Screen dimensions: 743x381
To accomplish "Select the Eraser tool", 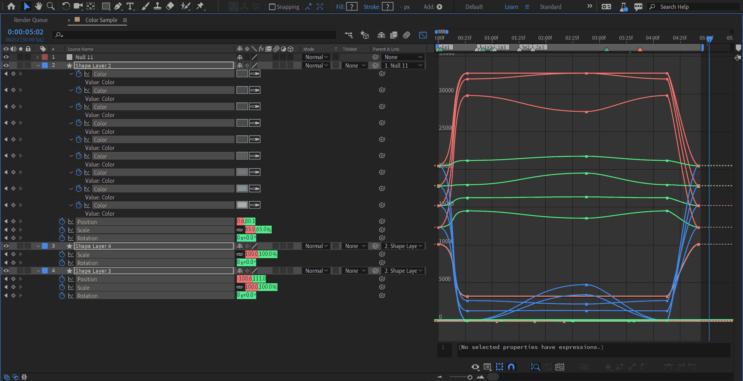I will click(x=170, y=6).
